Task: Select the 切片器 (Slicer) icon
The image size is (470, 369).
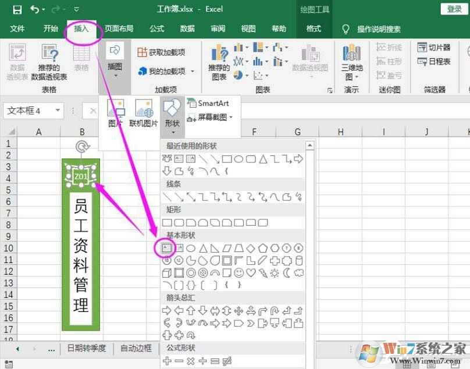Action: pos(433,47)
